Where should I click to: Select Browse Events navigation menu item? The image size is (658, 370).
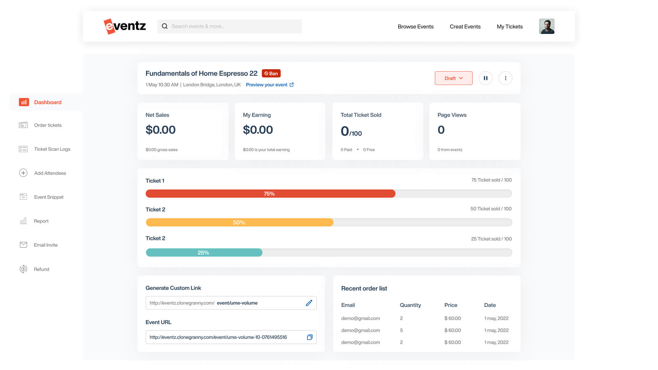(415, 26)
